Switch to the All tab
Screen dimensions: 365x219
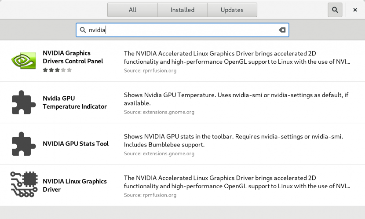coord(132,10)
